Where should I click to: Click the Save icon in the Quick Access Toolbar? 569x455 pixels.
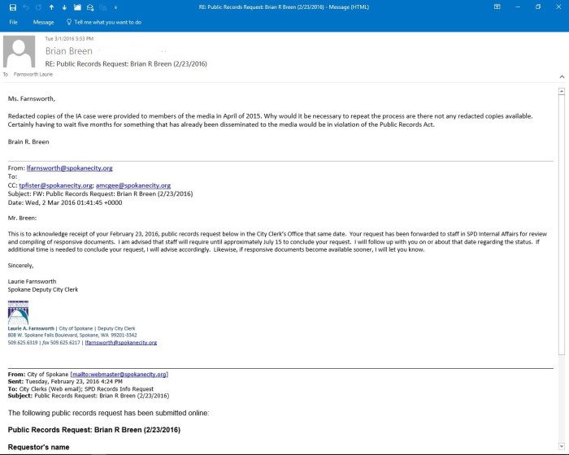[12, 7]
